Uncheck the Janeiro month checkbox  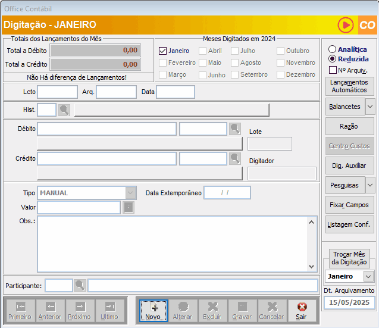point(163,51)
